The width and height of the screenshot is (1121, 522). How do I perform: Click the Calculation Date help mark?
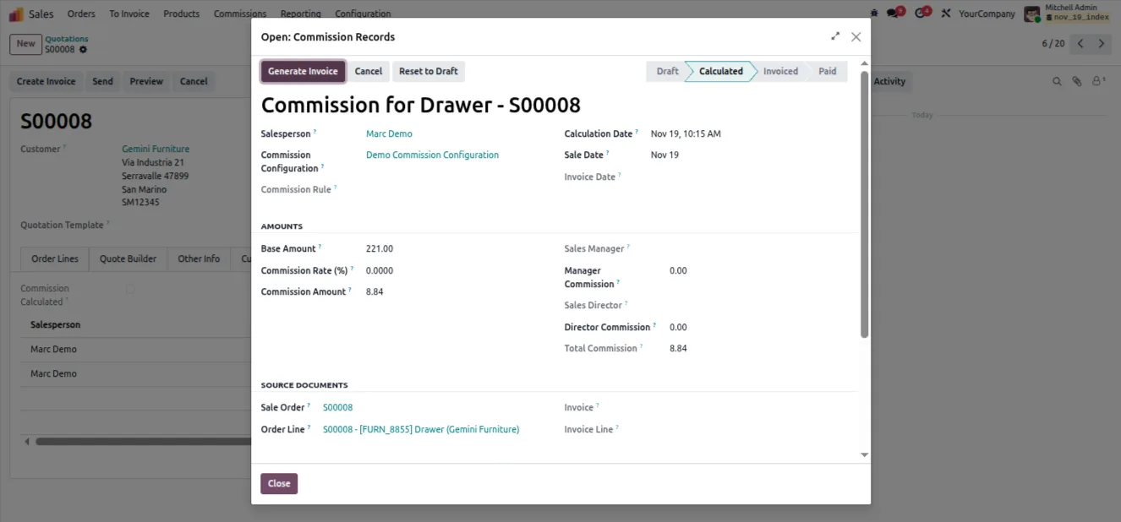[637, 132]
